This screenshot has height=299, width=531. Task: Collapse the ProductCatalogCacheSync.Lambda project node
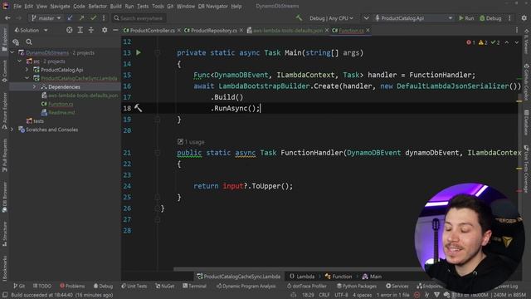pyautogui.click(x=27, y=78)
